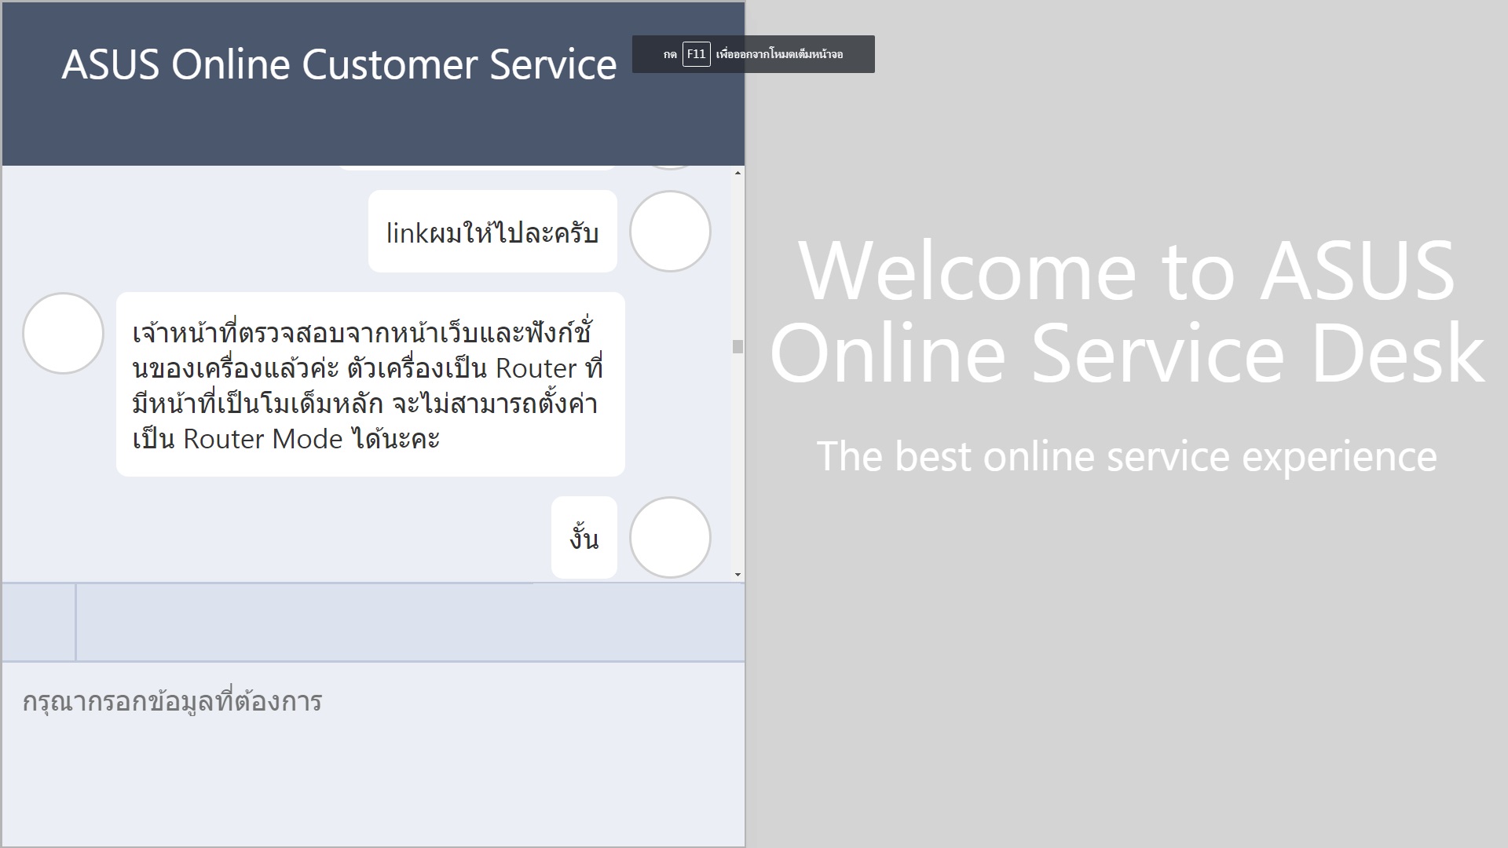This screenshot has height=848, width=1508.
Task: Click the F11 exit fullscreen notification
Action: point(753,54)
